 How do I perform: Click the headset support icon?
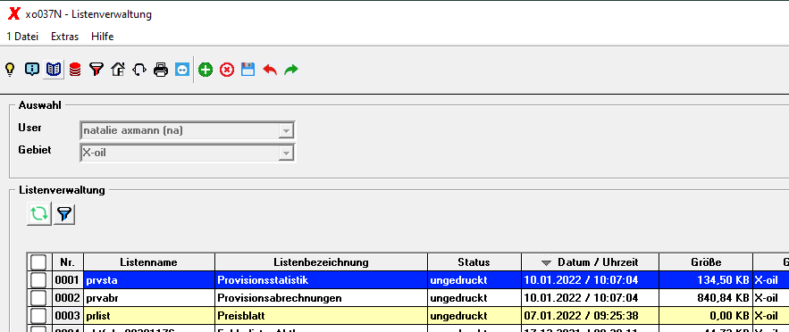tap(139, 70)
